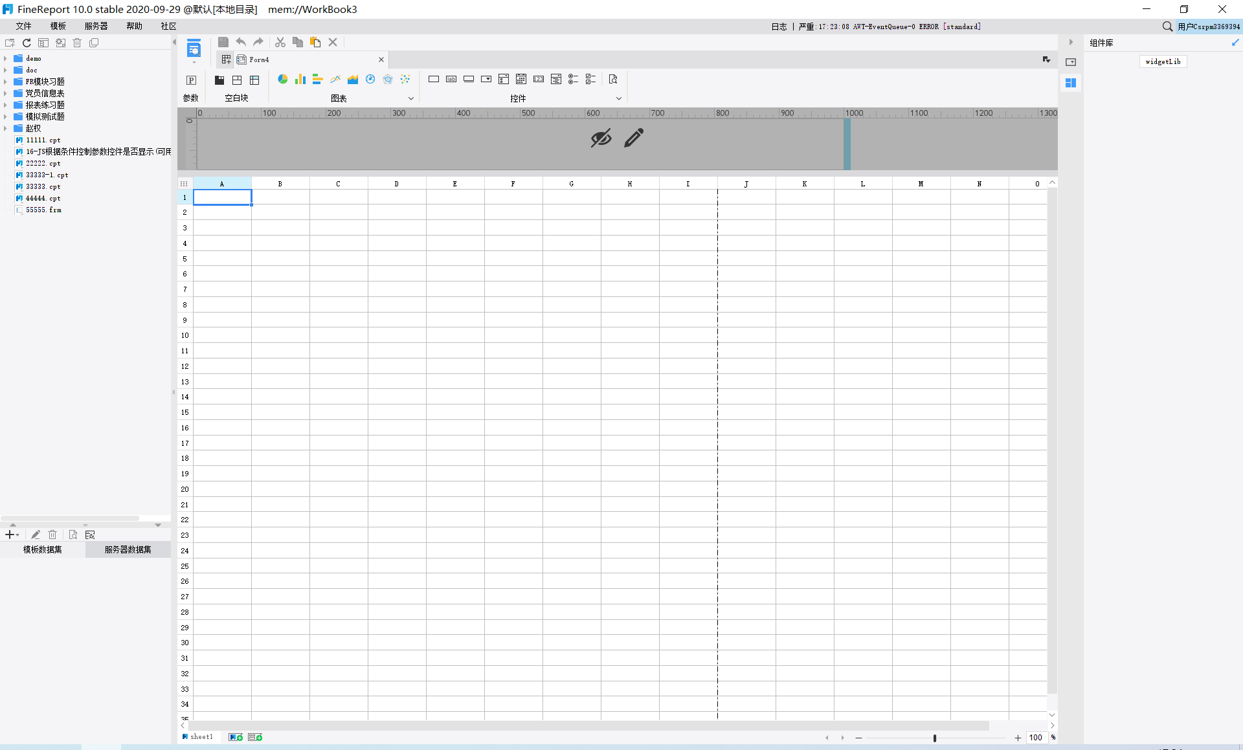The height and width of the screenshot is (750, 1243).
Task: Open the 模板 menu
Action: pos(58,27)
